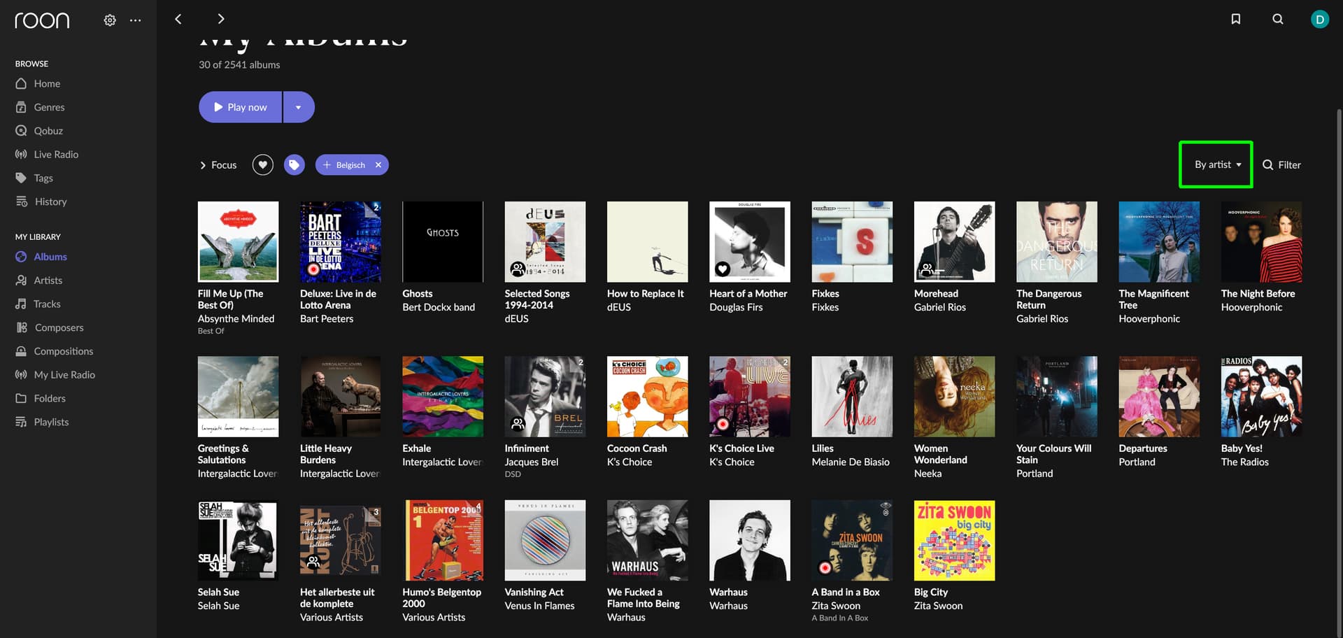Go back with the left arrow
1343x638 pixels.
pyautogui.click(x=178, y=20)
